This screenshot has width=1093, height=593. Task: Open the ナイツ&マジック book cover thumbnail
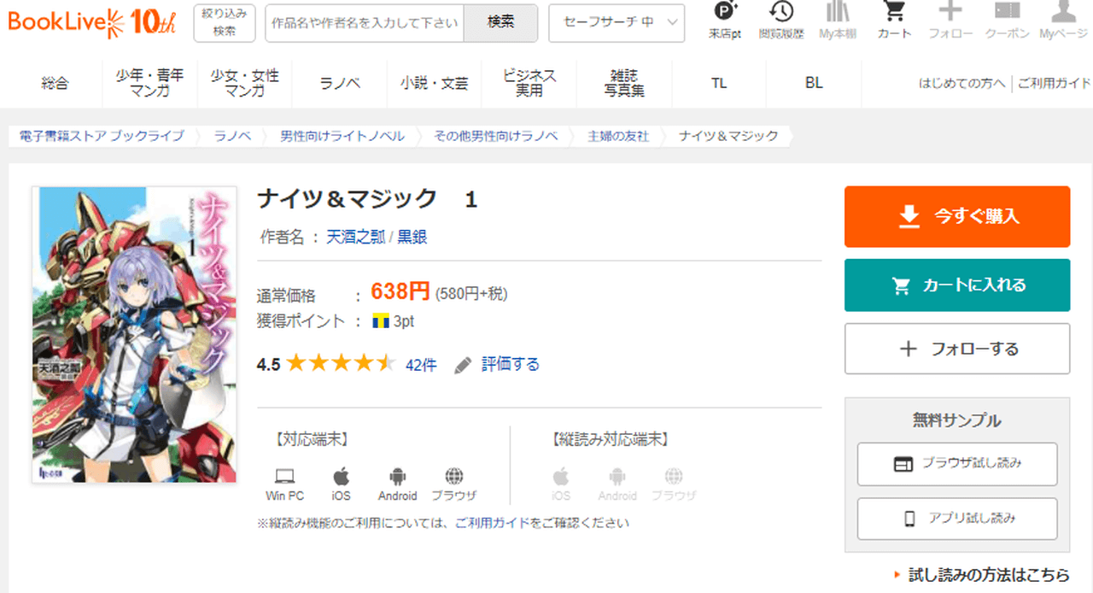(134, 334)
